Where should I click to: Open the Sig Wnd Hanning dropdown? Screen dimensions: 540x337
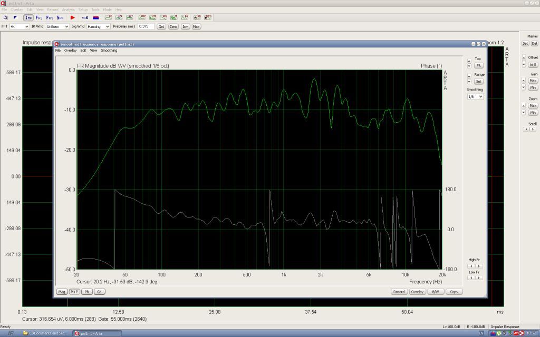(98, 26)
